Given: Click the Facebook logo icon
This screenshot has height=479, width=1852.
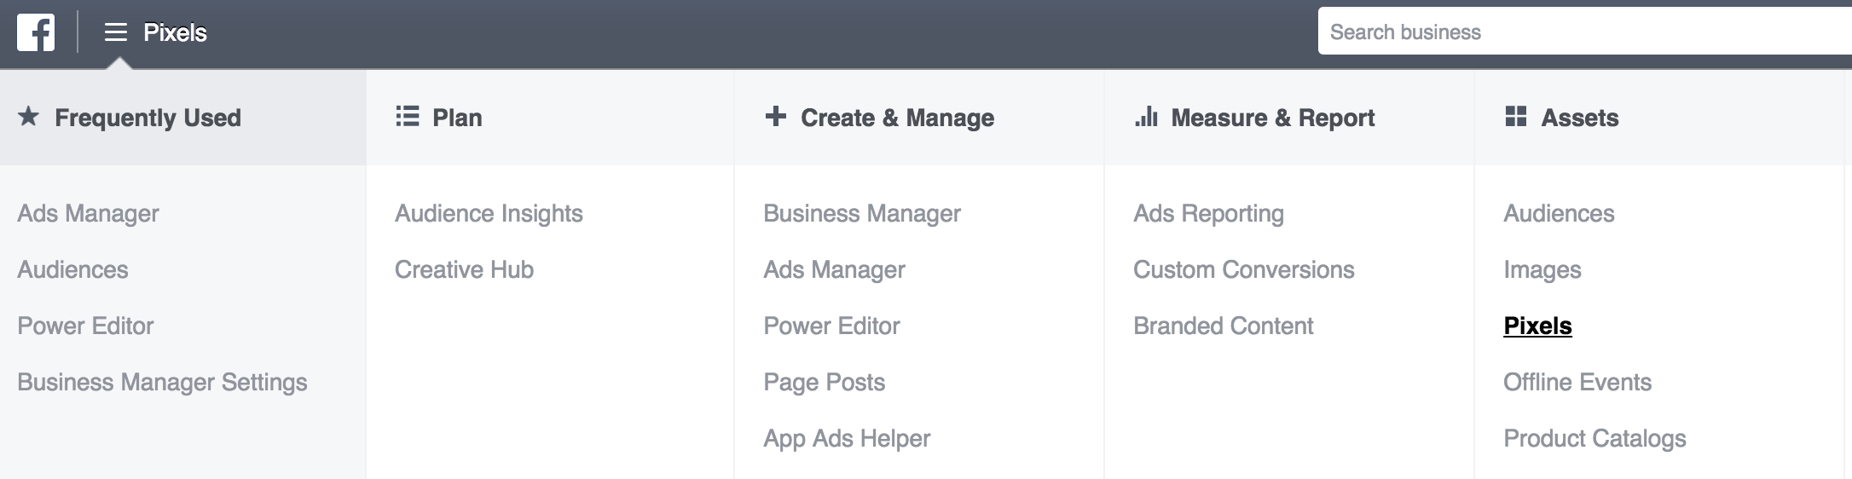Looking at the screenshot, I should pos(36,32).
